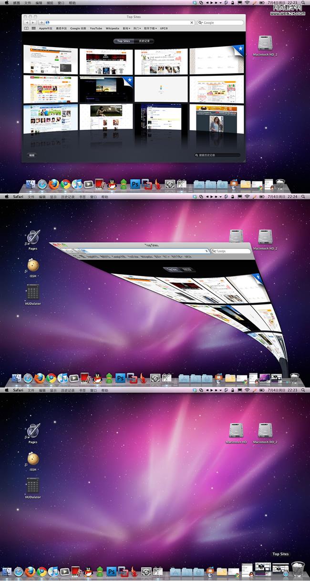Image resolution: width=310 pixels, height=581 pixels.
Task: Click the 编辑 button in Top Sites
Action: (x=31, y=155)
